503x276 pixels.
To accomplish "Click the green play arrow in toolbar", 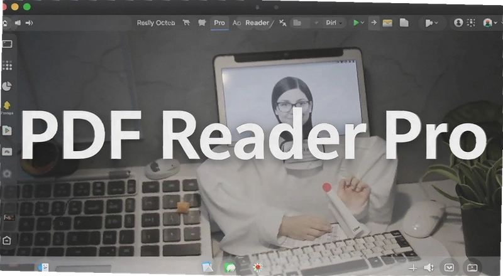I will 356,23.
